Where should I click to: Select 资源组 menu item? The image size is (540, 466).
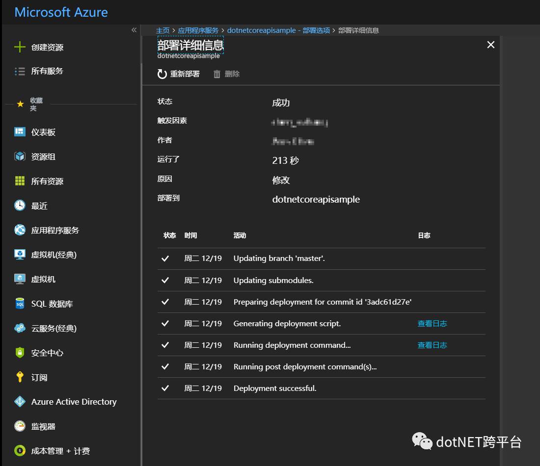click(x=43, y=156)
